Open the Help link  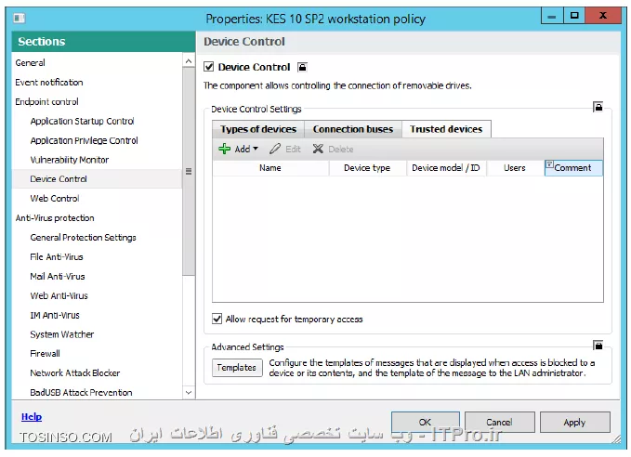coord(32,417)
